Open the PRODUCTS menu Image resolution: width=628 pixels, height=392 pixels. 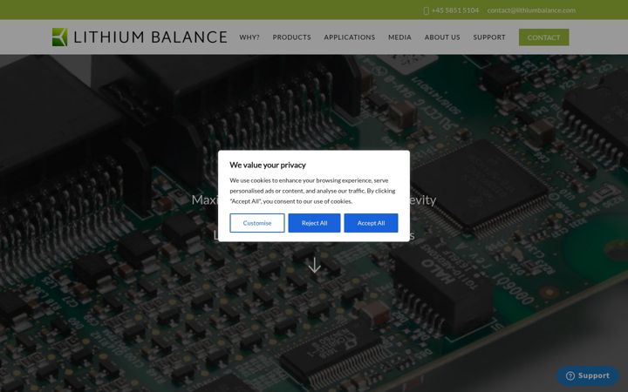291,37
